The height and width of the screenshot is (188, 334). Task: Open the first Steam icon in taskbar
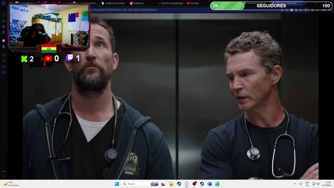[x=179, y=184]
